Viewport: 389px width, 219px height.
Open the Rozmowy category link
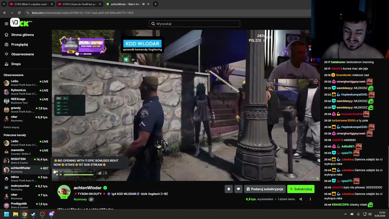coord(80,200)
